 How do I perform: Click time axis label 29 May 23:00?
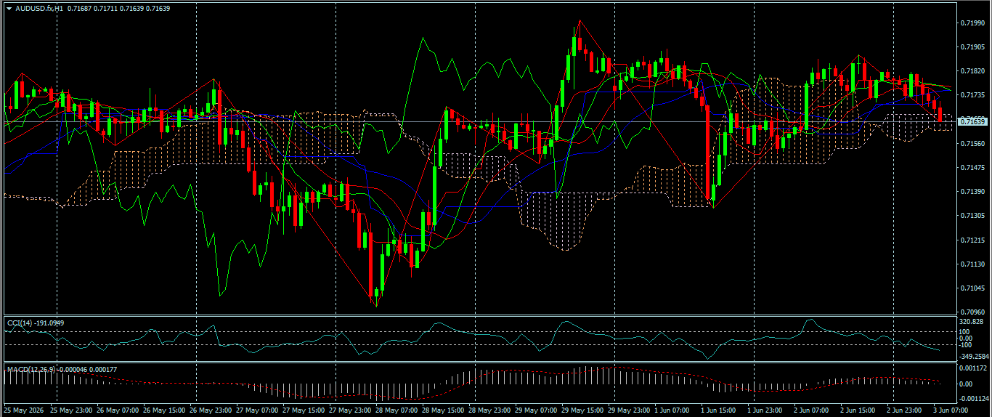point(629,410)
